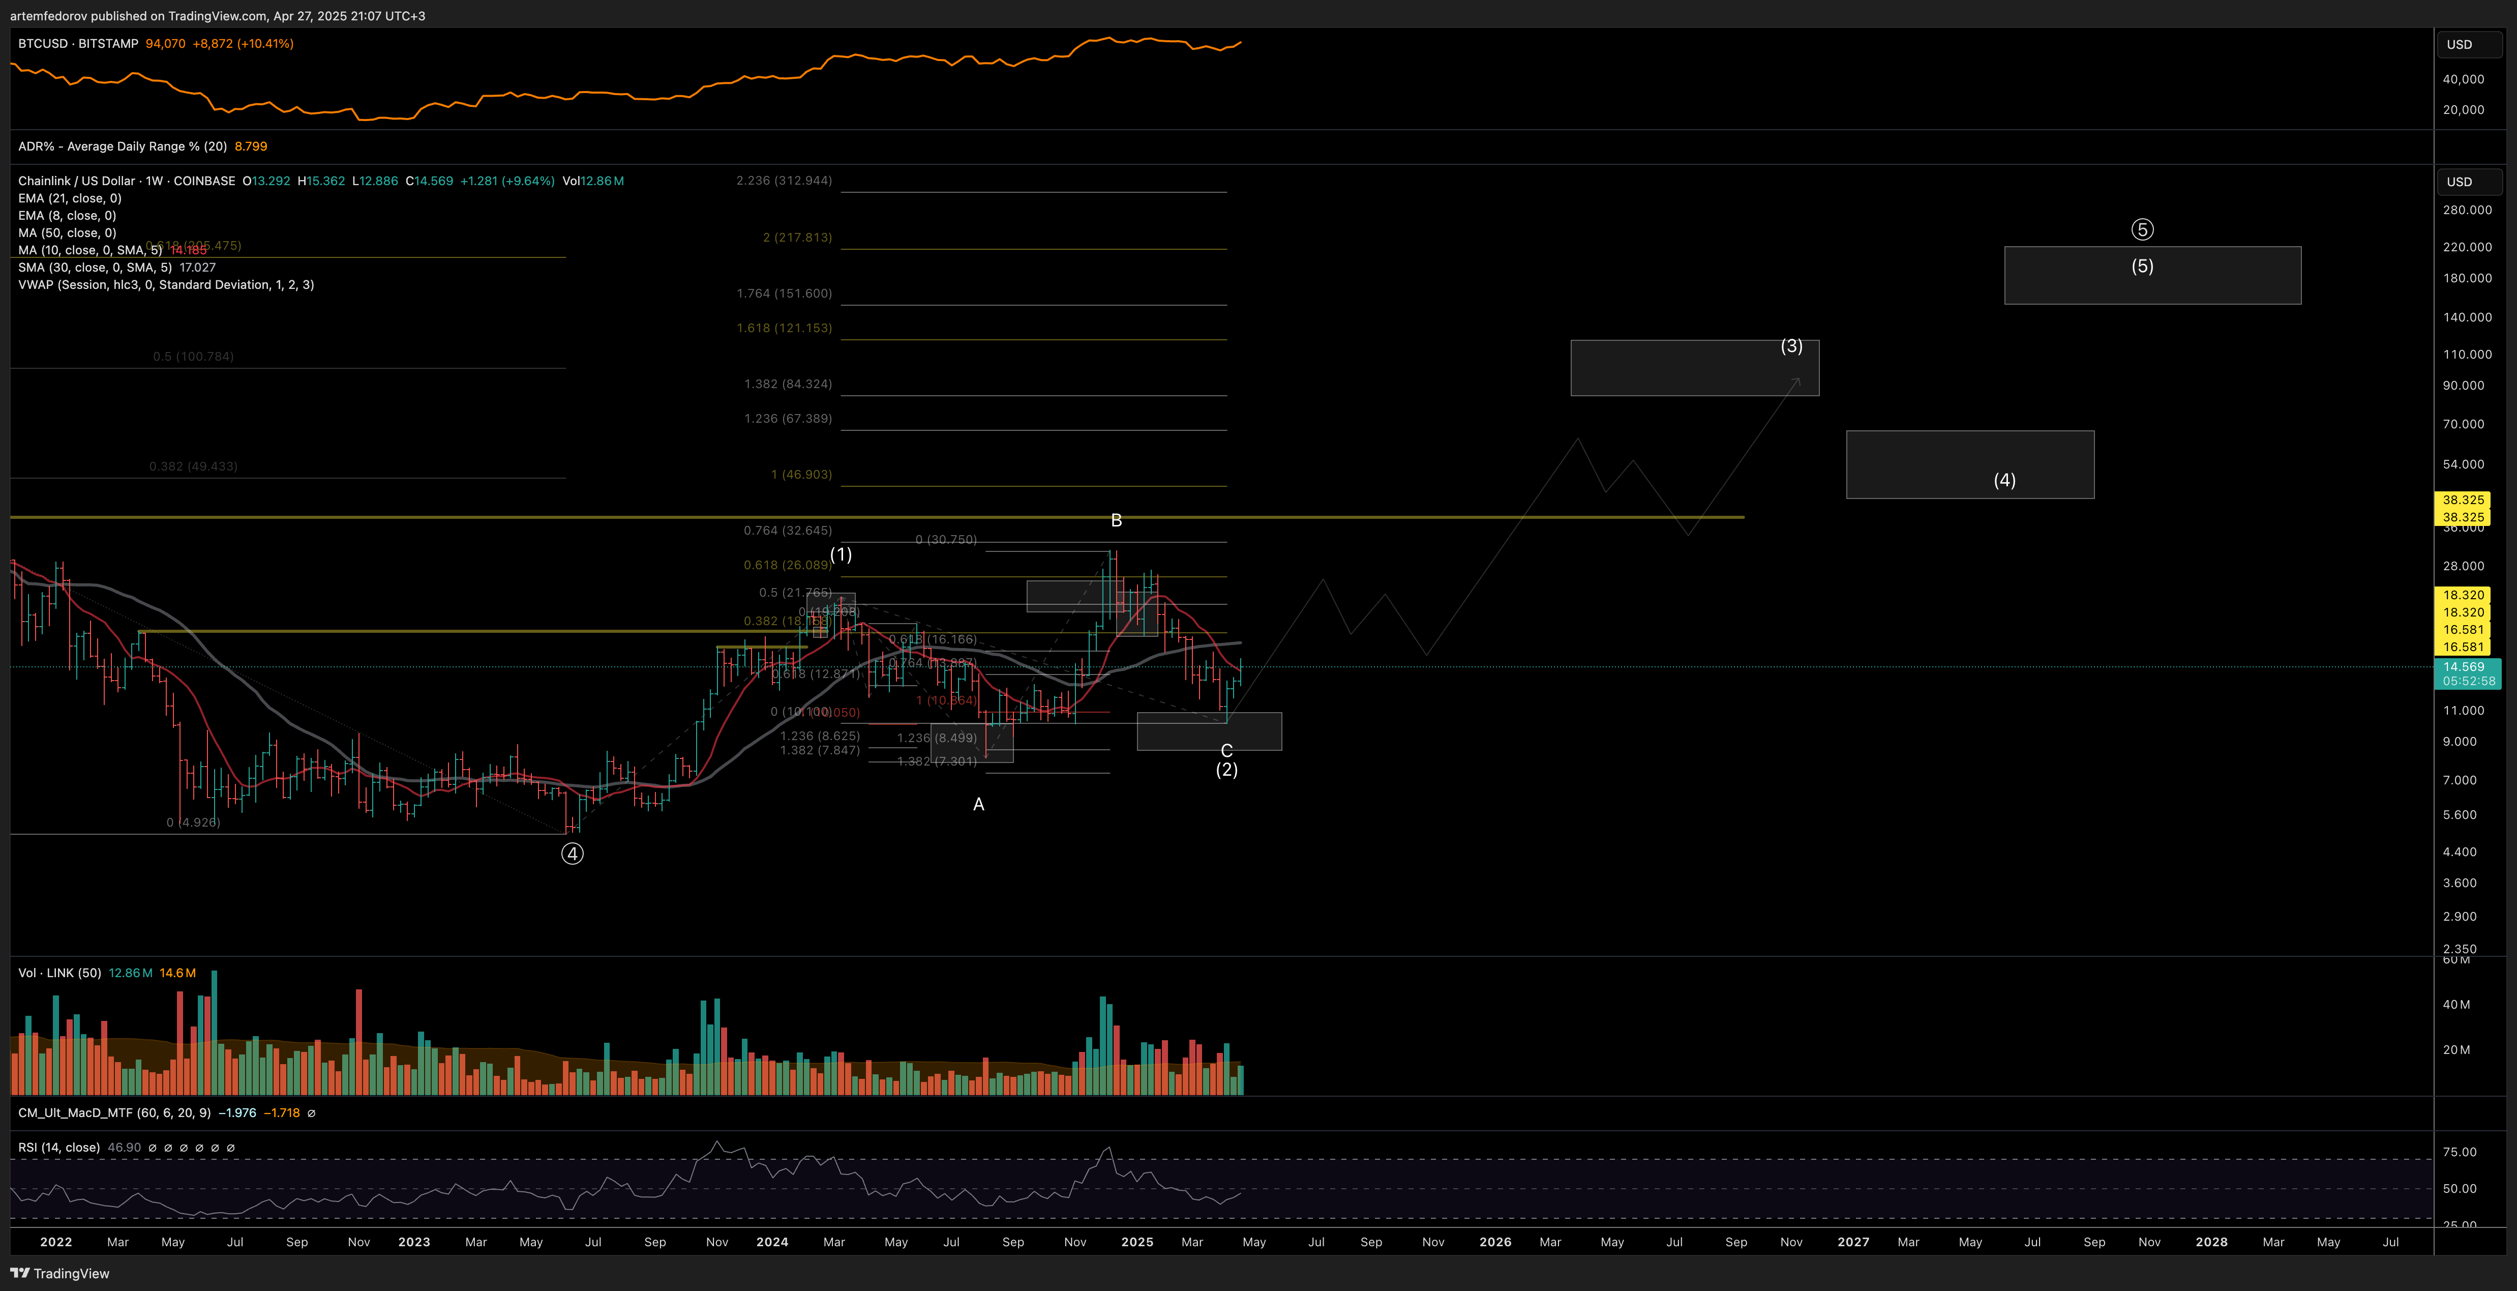
Task: Select the projected wave (5) target box
Action: point(2152,276)
